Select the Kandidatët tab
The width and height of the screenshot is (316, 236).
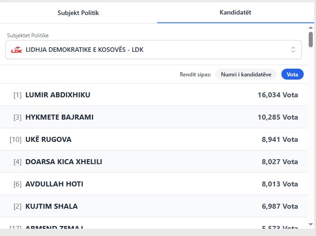(235, 13)
